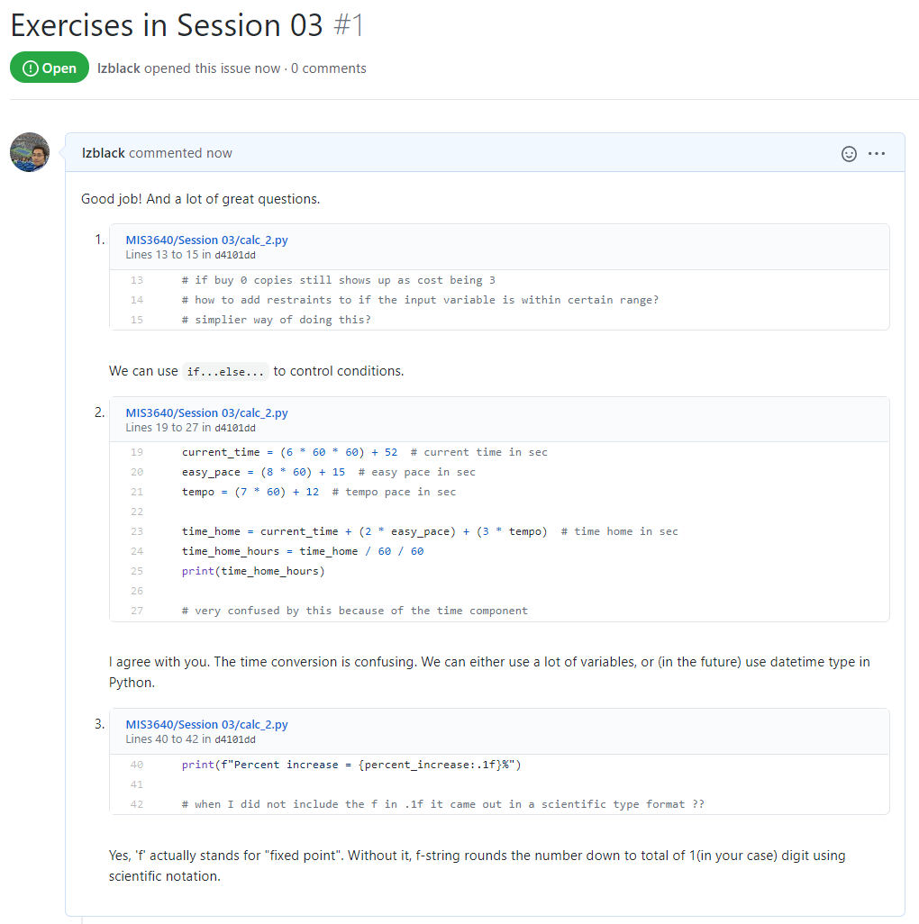
Task: Click commit hash d4101dd under Lines 19 to 27
Action: (x=234, y=428)
